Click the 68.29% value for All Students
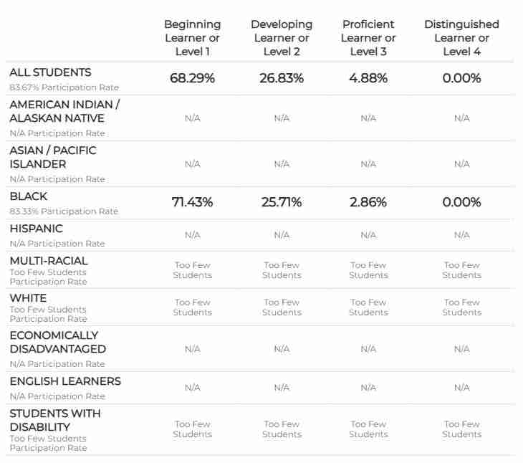523x463 pixels. click(x=192, y=78)
